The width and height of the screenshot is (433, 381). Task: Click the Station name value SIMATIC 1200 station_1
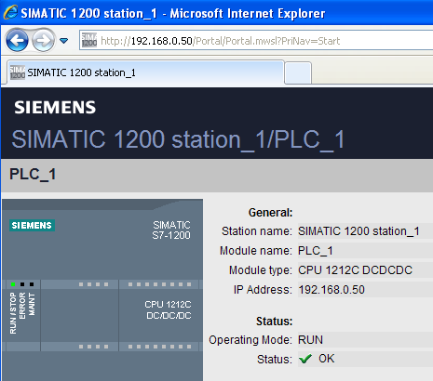359,231
